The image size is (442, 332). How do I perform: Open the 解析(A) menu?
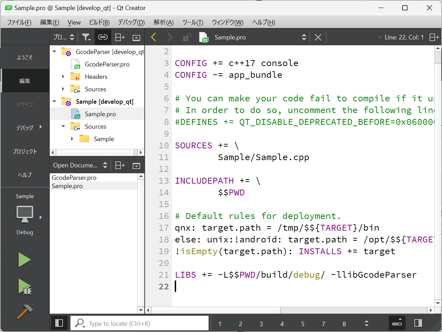click(164, 22)
